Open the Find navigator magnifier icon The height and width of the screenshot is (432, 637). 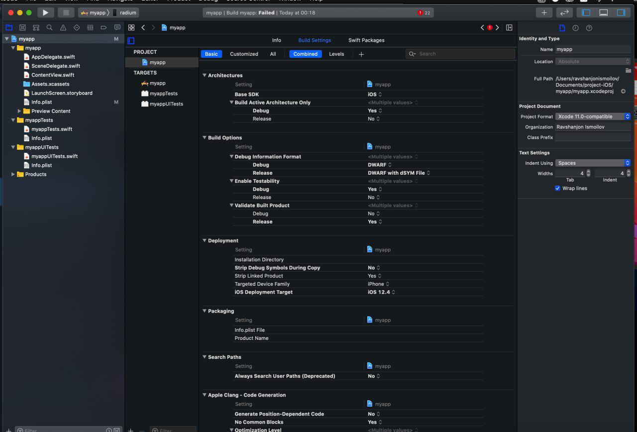point(49,27)
